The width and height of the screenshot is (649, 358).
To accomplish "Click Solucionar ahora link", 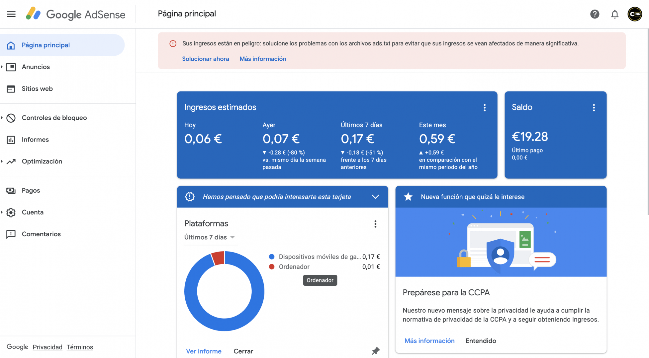I will [x=206, y=59].
